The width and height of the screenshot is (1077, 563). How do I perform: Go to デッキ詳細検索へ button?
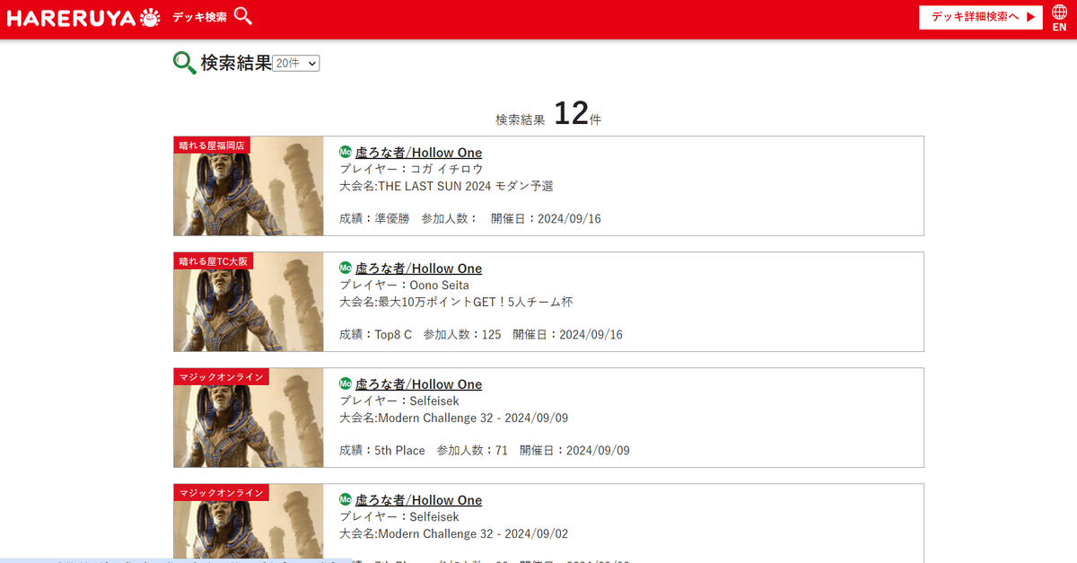tap(981, 17)
